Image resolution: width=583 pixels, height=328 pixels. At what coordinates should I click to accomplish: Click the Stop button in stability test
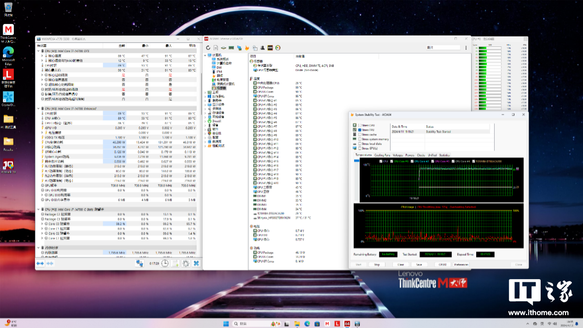click(x=377, y=265)
